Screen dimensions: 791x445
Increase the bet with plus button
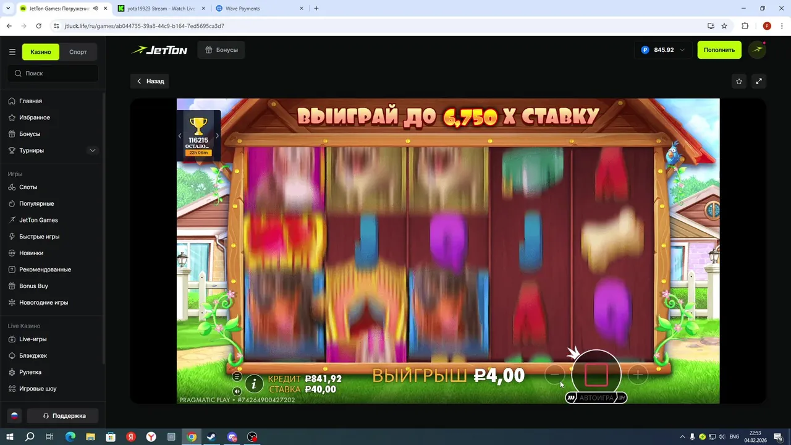coord(638,374)
